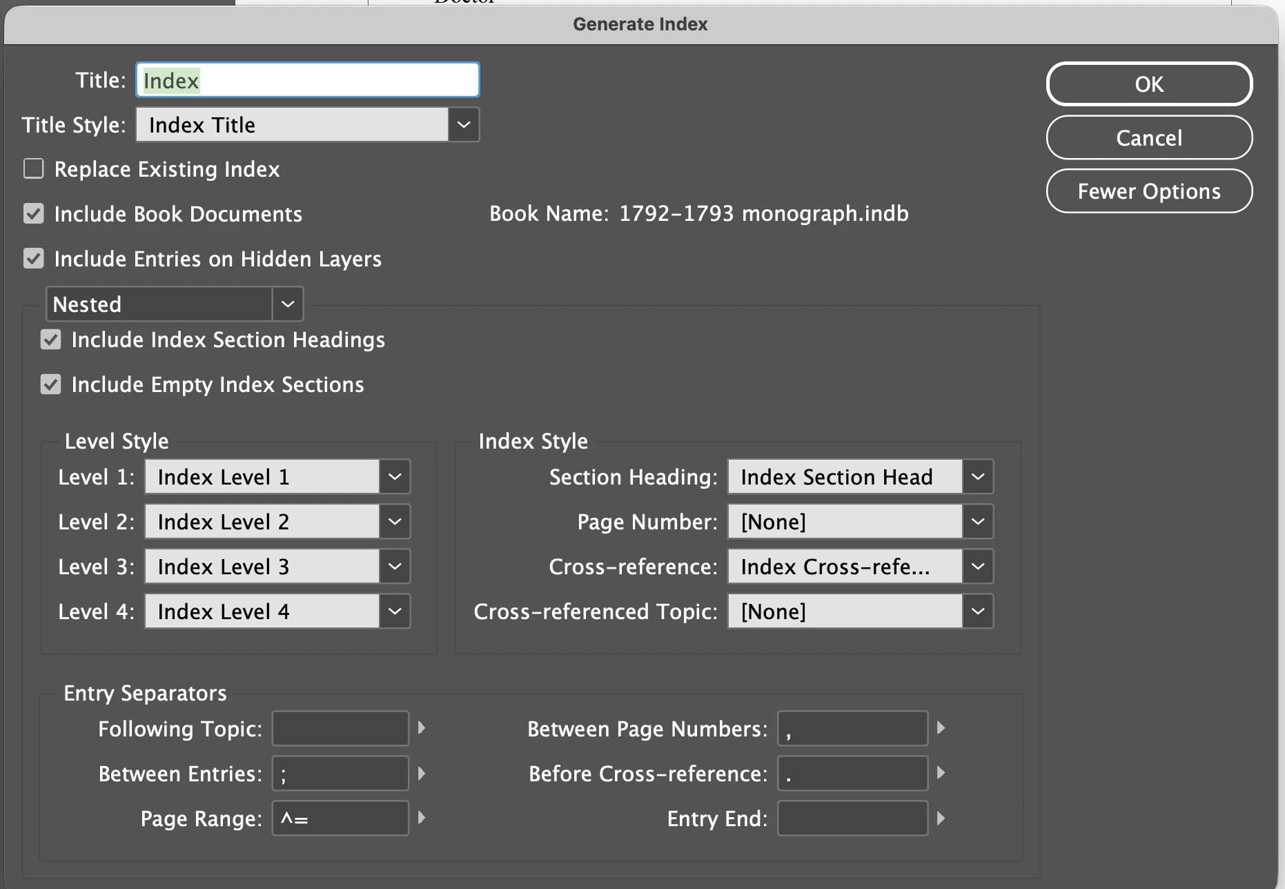The width and height of the screenshot is (1285, 889).
Task: Open special characters menu for Entry End
Action: 941,818
